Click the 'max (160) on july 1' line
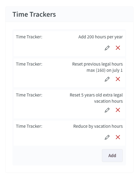Viewport: 140px width, 180px height. [x=105, y=70]
